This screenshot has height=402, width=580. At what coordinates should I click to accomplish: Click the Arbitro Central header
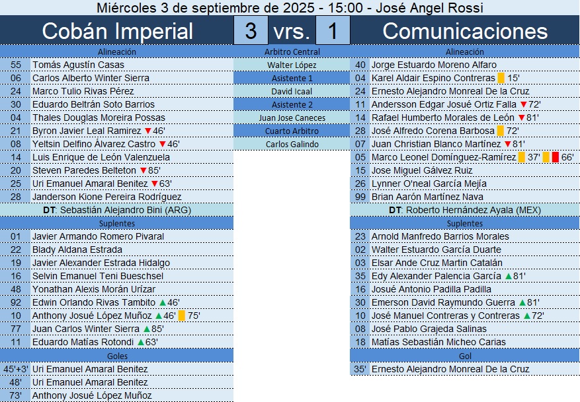coord(292,51)
